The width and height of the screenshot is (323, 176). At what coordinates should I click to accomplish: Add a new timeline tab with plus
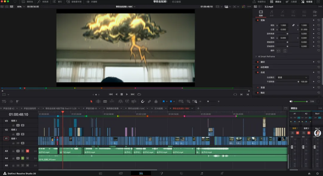198,108
